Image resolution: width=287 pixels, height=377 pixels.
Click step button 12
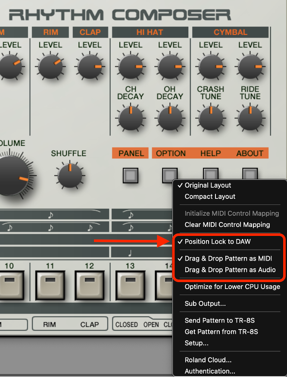click(89, 285)
